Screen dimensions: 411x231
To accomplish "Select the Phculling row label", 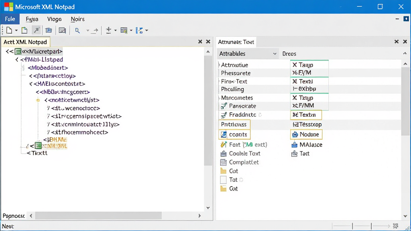I will [x=232, y=89].
